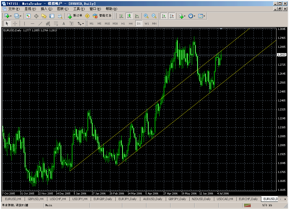Switch timeframe to MN monthly
This screenshot has height=209, width=289.
coord(154,23)
